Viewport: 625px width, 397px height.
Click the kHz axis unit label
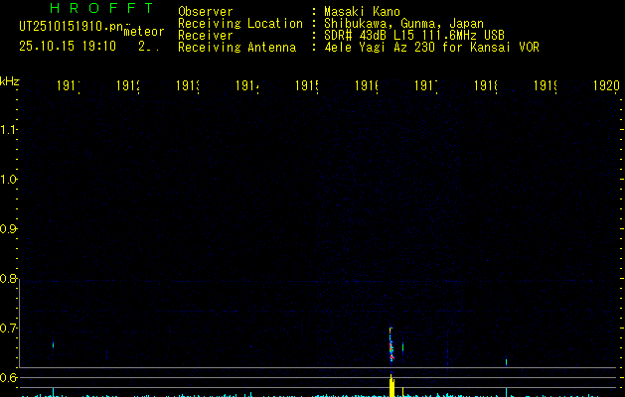(10, 81)
